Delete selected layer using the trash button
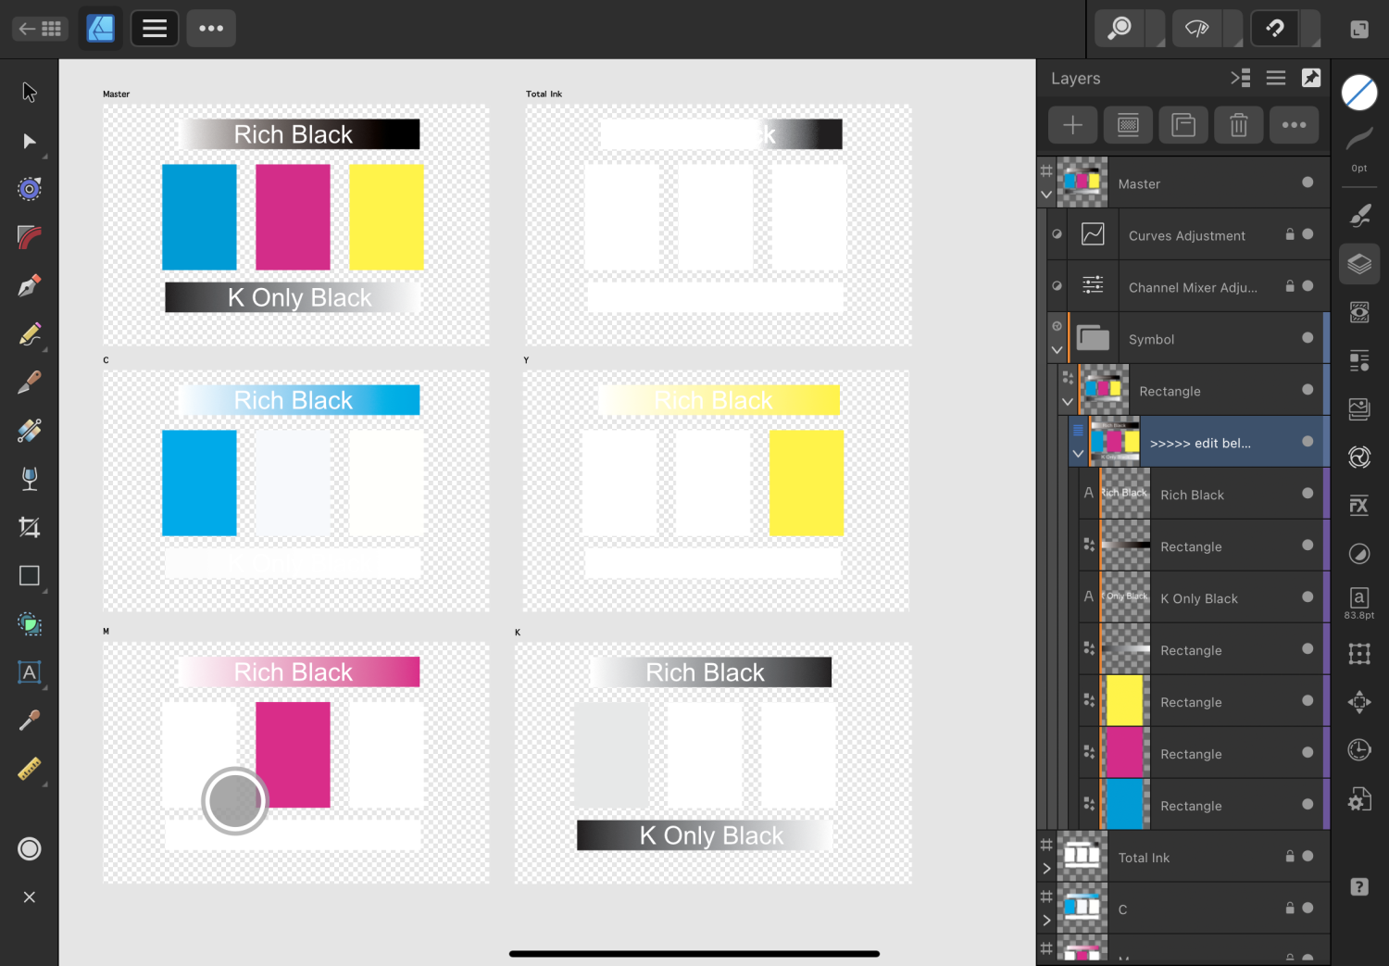This screenshot has width=1389, height=966. 1238,124
